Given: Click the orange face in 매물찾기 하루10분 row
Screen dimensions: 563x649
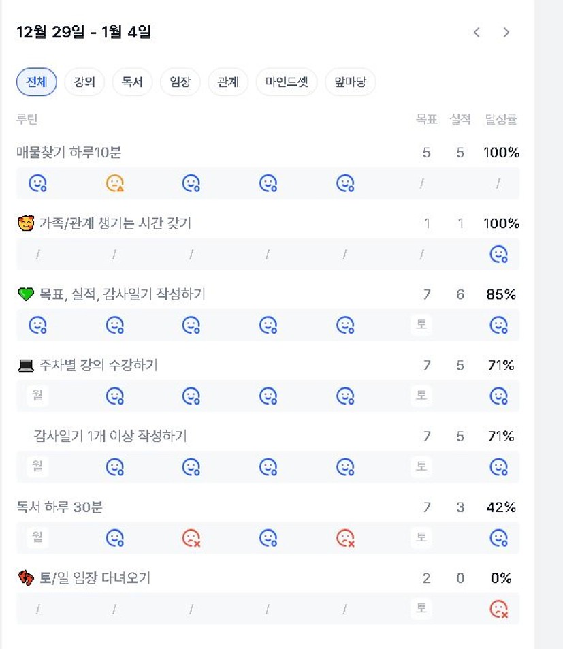Looking at the screenshot, I should point(114,183).
